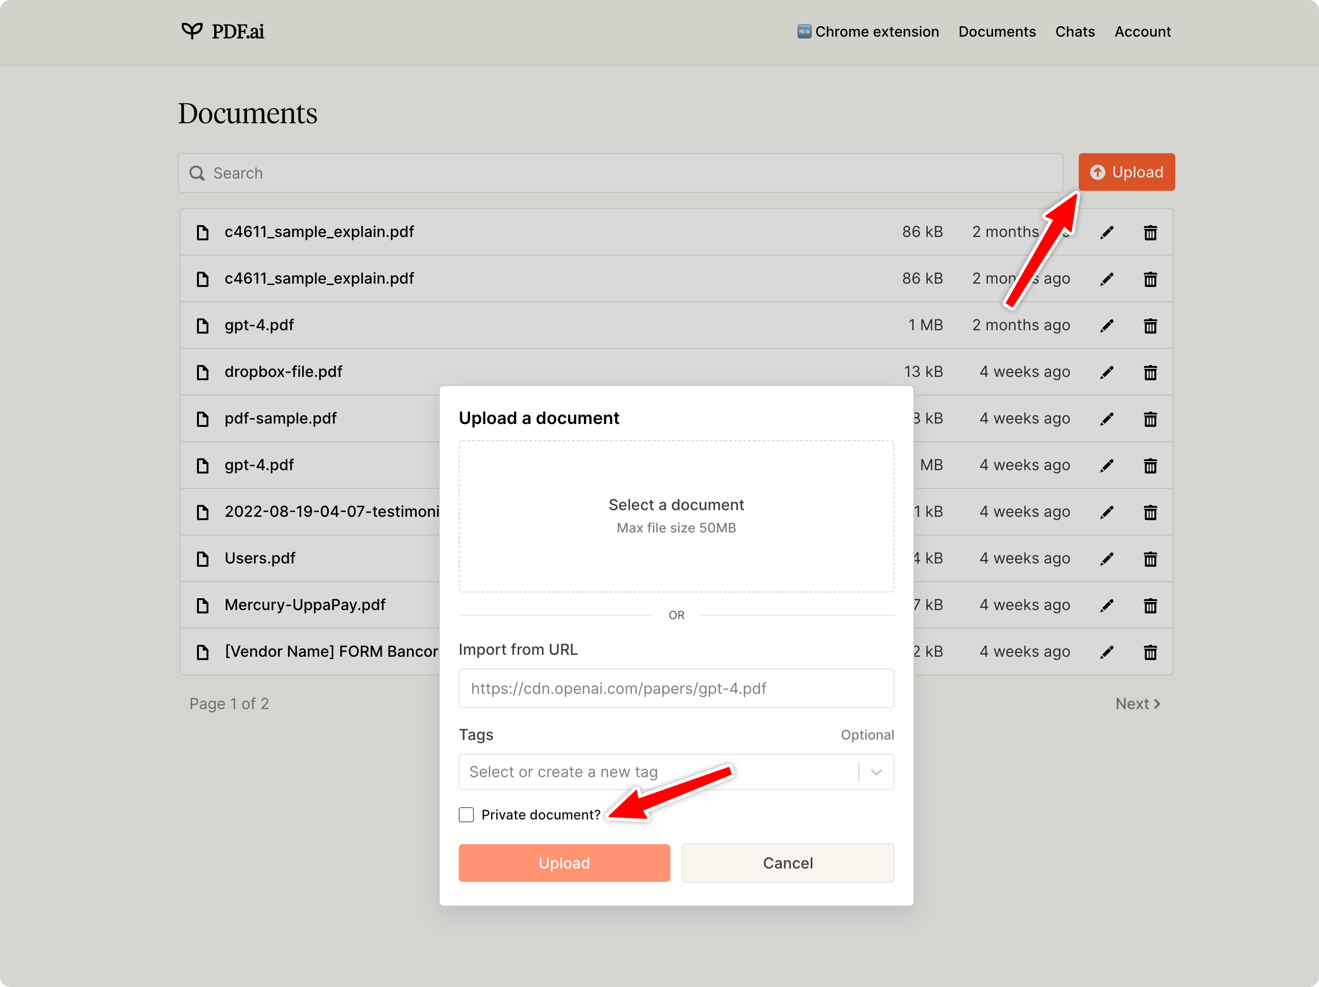This screenshot has width=1319, height=987.
Task: Open the Chats menu item
Action: tap(1074, 31)
